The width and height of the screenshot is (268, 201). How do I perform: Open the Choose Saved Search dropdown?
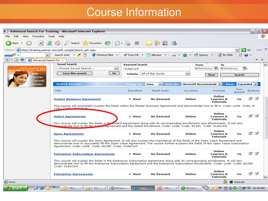click(116, 68)
